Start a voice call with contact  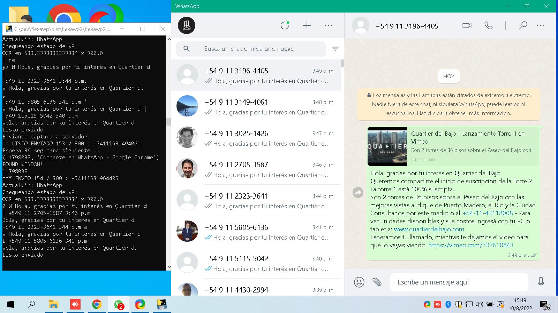click(x=489, y=25)
